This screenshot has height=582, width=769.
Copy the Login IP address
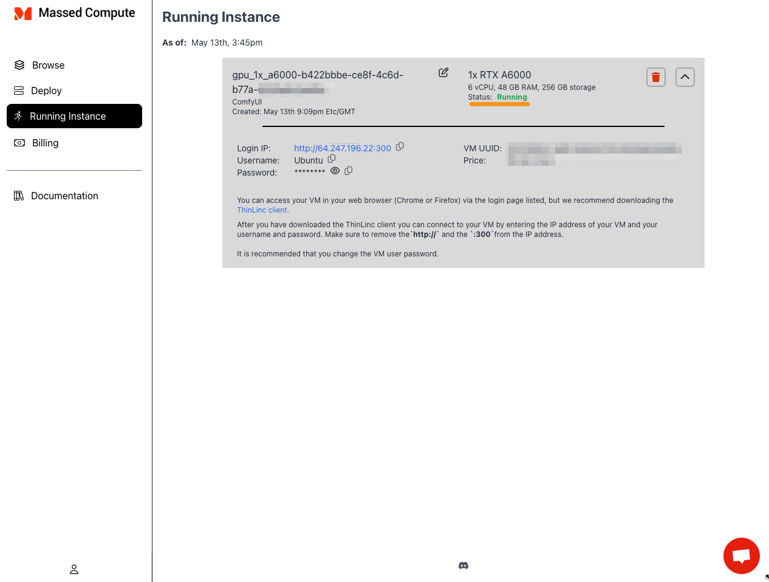tap(400, 146)
